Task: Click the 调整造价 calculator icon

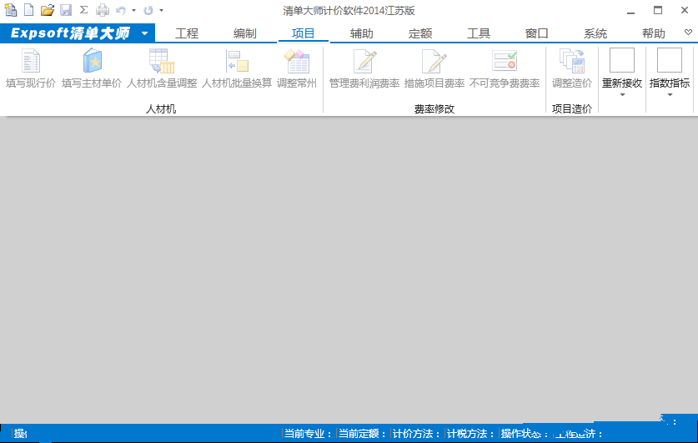Action: 572,61
